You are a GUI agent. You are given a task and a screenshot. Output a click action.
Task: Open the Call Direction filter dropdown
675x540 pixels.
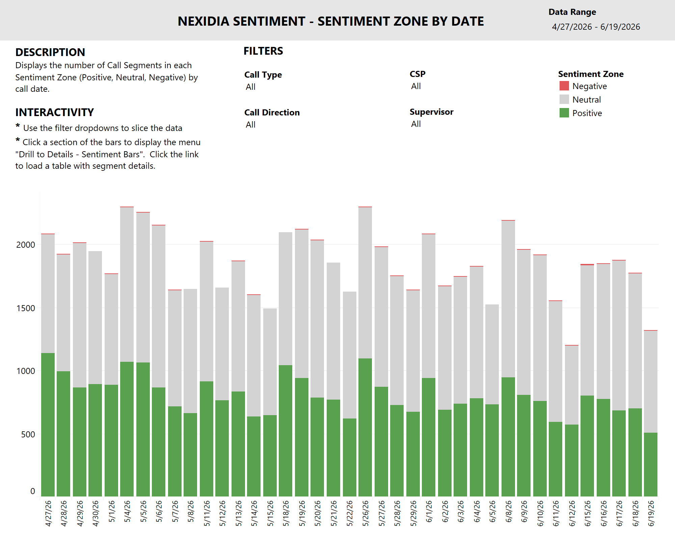click(251, 125)
